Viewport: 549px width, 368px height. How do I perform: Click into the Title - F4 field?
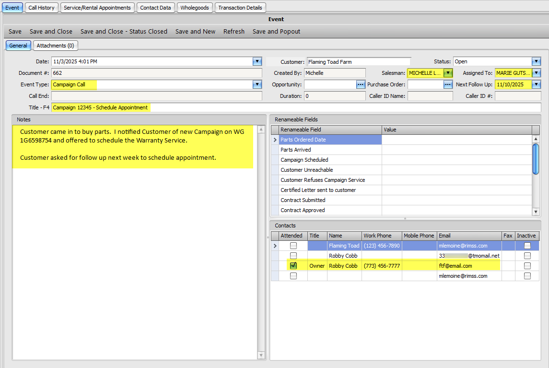pos(296,107)
